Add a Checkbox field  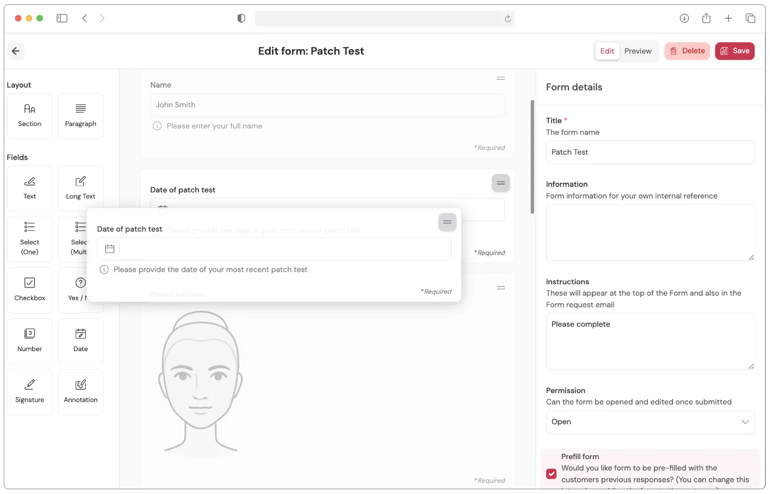coord(30,290)
